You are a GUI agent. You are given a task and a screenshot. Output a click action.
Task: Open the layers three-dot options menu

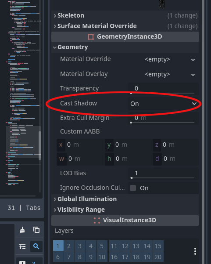[195, 251]
